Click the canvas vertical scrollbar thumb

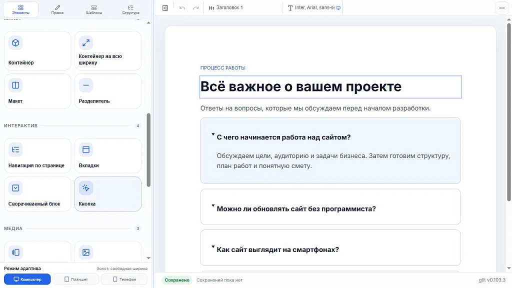[508, 112]
